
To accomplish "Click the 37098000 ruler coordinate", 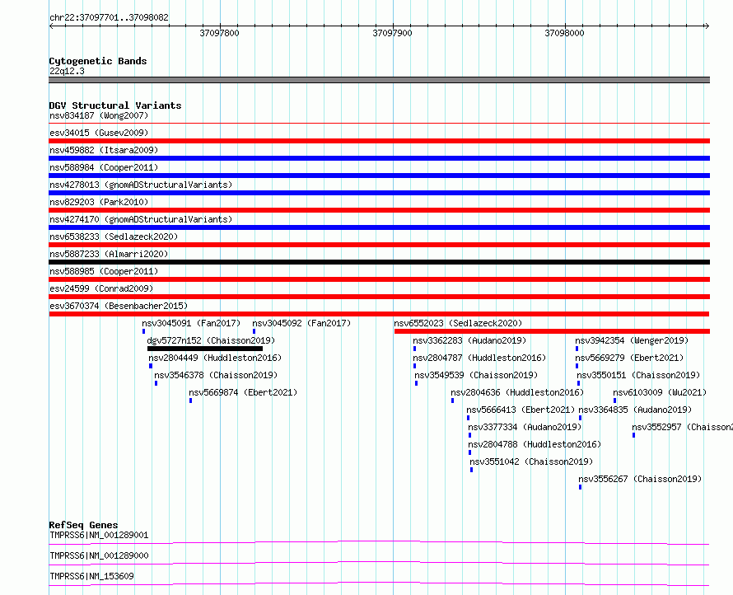I will coord(564,33).
